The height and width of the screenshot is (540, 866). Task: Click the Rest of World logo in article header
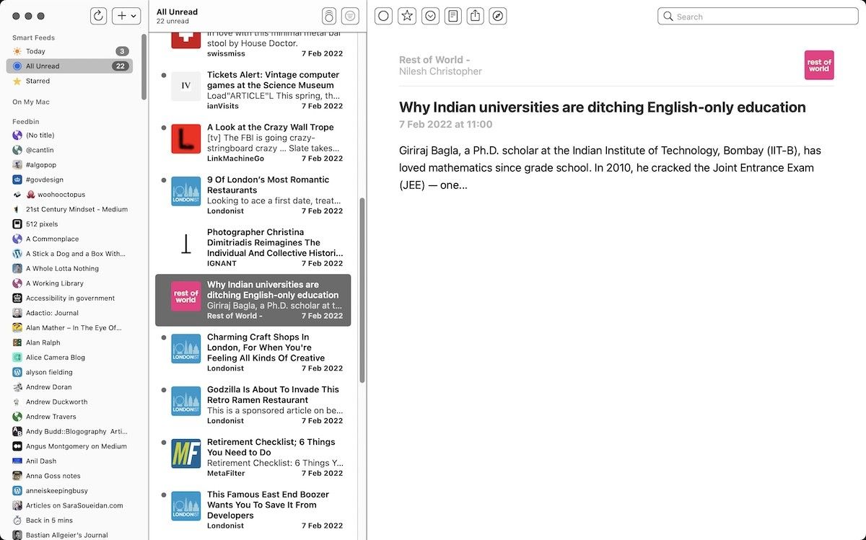click(x=819, y=65)
